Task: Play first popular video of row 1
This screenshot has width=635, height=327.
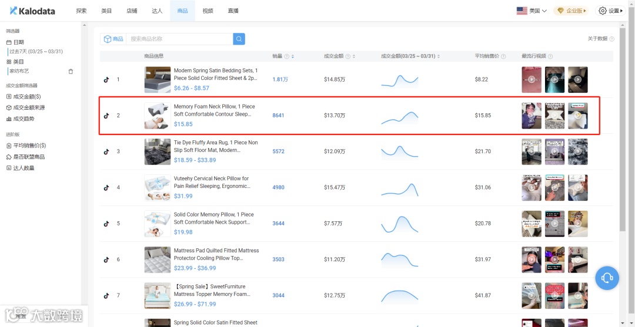Action: (x=532, y=80)
